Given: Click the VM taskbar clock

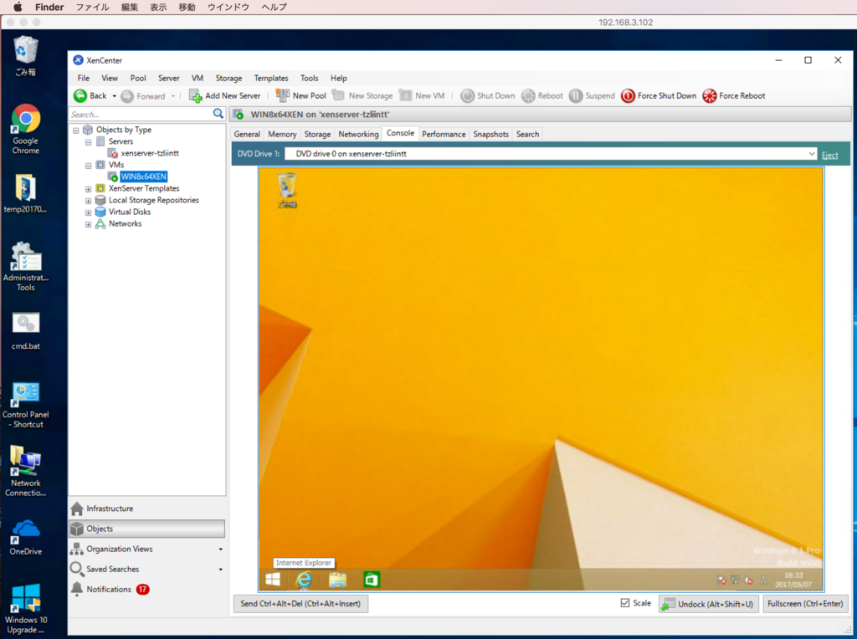Looking at the screenshot, I should (x=793, y=580).
